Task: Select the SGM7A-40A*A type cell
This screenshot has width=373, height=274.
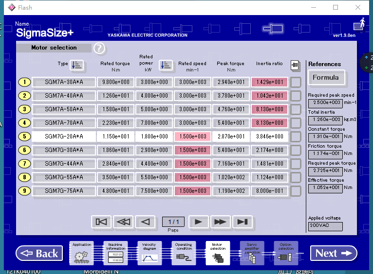Action: click(x=64, y=96)
